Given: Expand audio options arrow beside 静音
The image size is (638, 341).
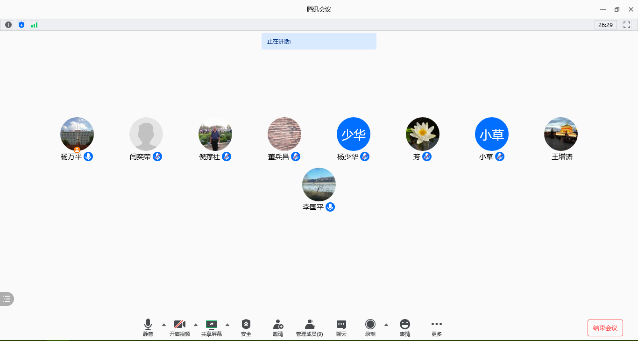Looking at the screenshot, I should tap(164, 325).
